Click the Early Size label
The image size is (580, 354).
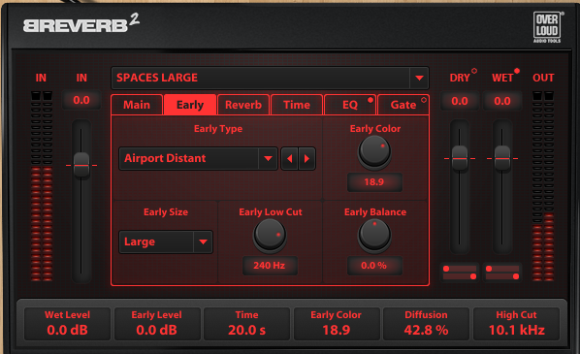click(166, 212)
